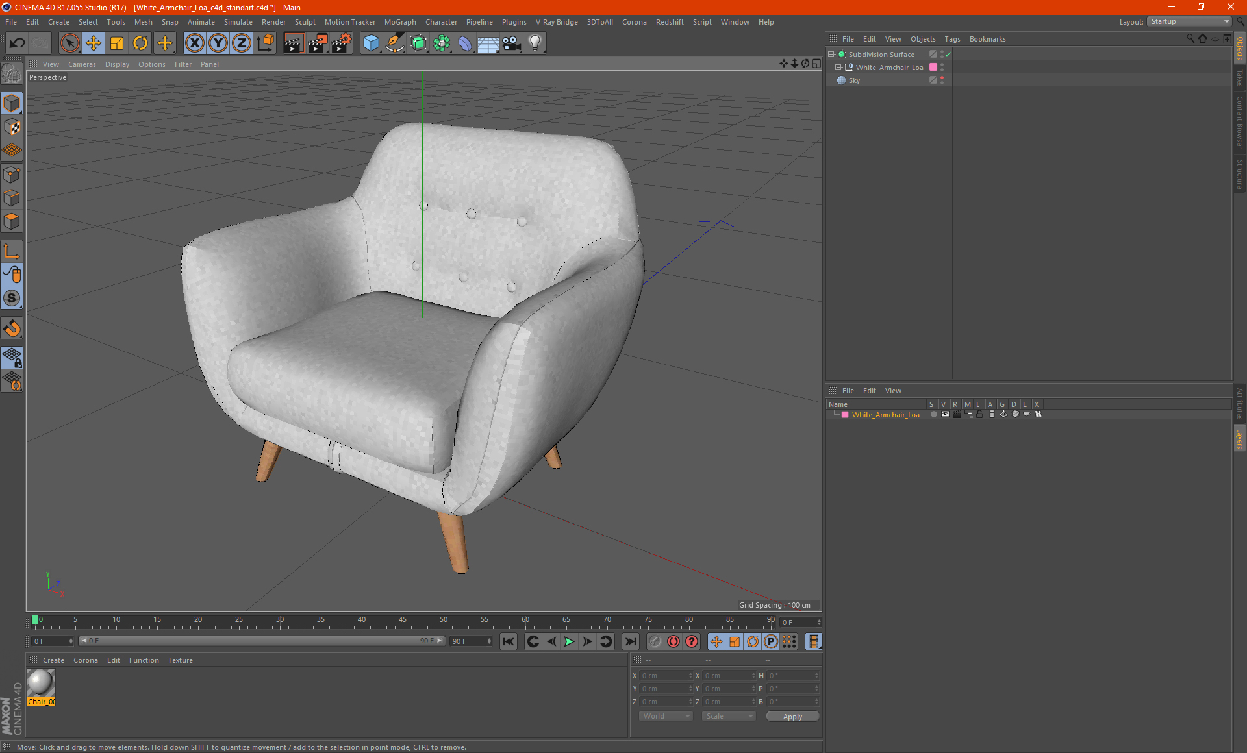Click the end frame 90 F field

click(x=471, y=641)
